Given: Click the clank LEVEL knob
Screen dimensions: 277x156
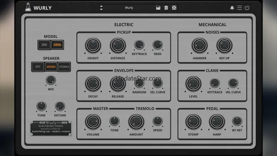Looking at the screenshot, I should pyautogui.click(x=193, y=84).
